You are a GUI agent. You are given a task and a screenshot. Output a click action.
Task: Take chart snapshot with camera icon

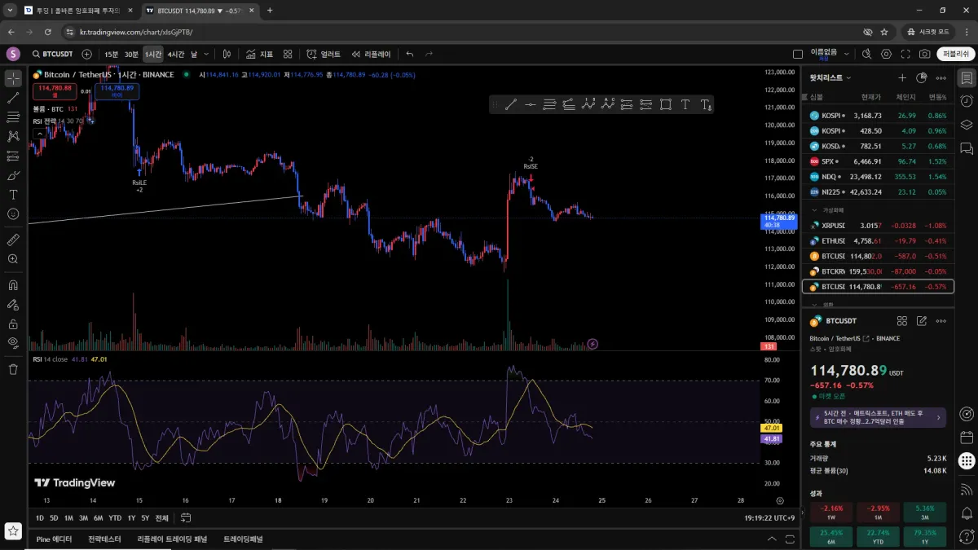click(924, 54)
